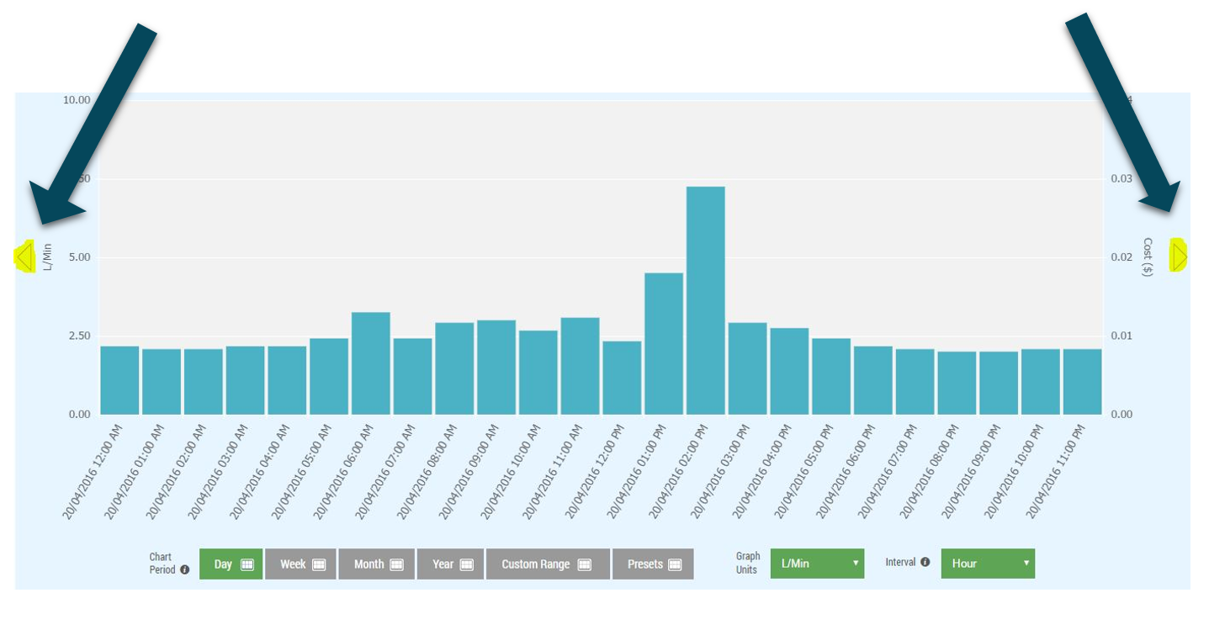Switch chart period to Year
The image size is (1209, 630).
(450, 564)
